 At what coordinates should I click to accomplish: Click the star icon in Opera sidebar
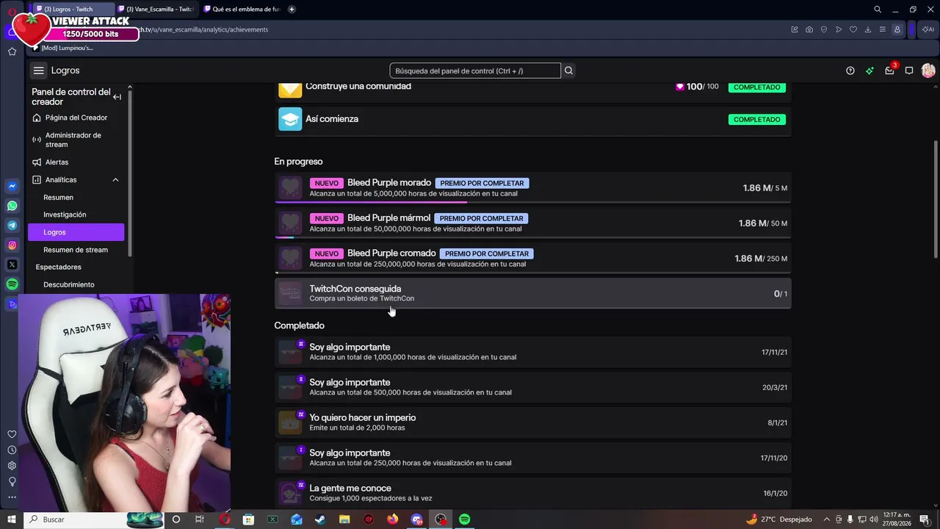click(x=12, y=51)
